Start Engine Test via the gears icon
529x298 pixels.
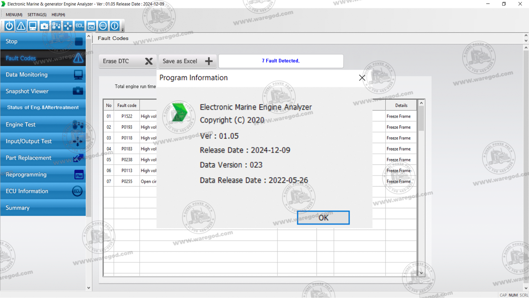click(56, 26)
